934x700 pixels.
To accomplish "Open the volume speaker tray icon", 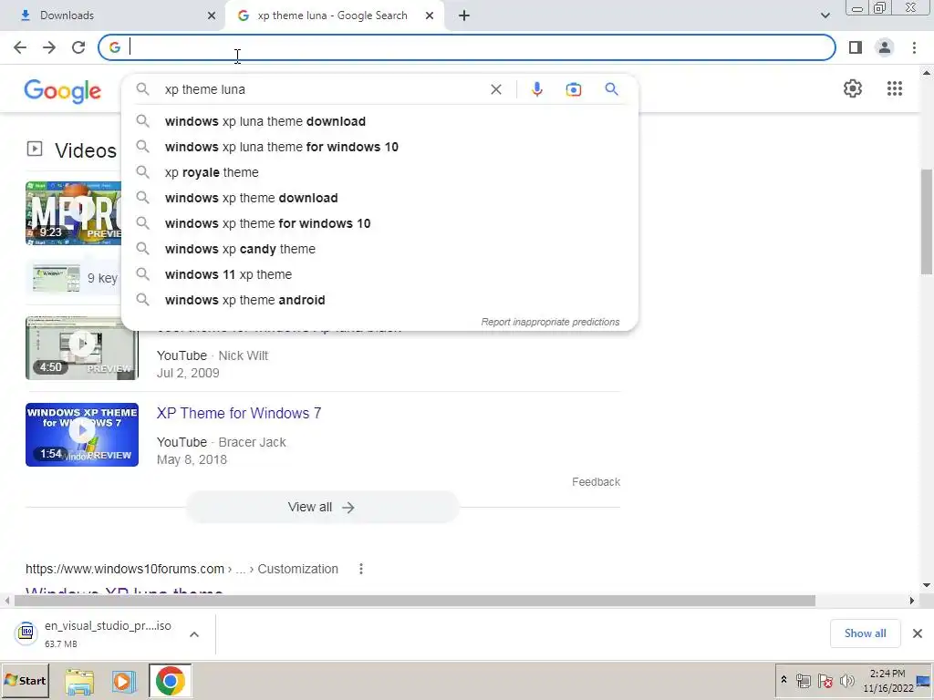I will tap(846, 680).
